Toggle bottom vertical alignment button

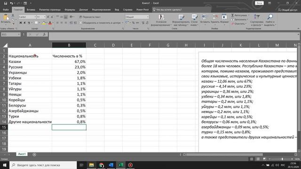pyautogui.click(x=66, y=17)
